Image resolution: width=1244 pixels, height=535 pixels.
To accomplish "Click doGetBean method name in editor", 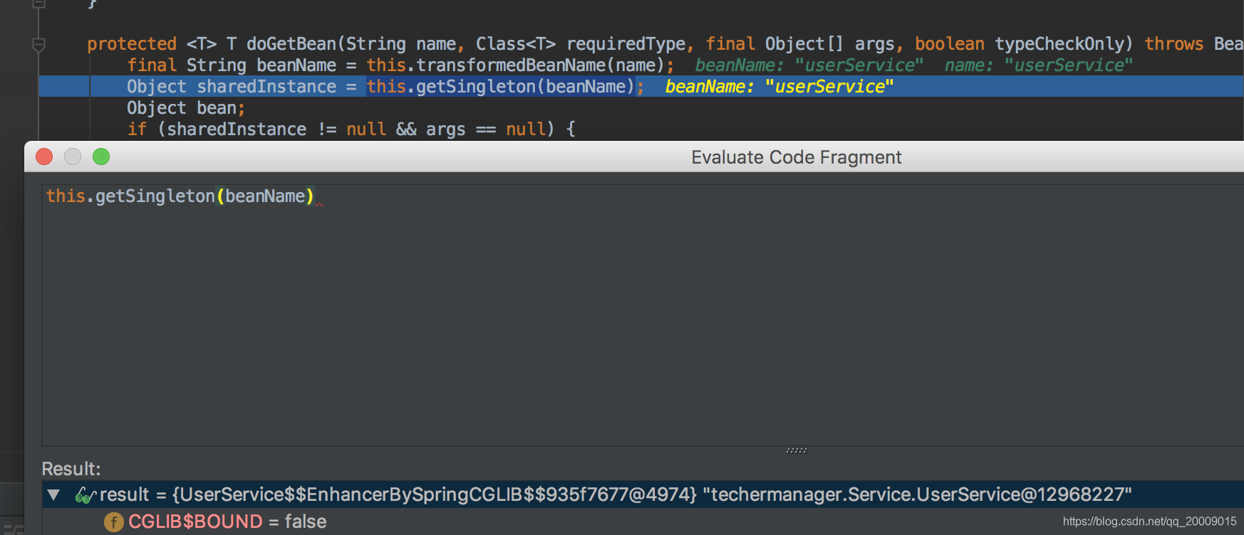I will pos(291,44).
